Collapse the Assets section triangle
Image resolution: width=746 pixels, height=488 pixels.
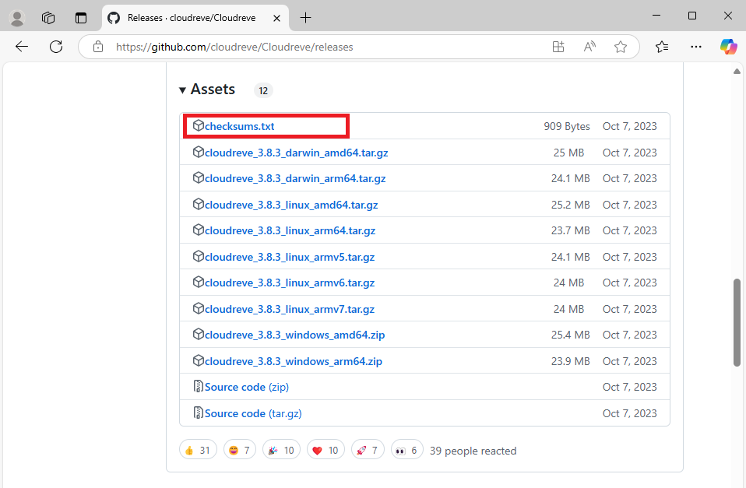[182, 90]
